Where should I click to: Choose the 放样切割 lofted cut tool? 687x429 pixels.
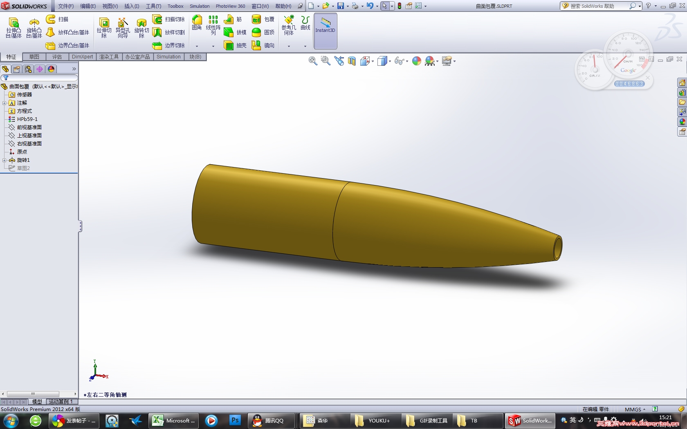pos(168,32)
